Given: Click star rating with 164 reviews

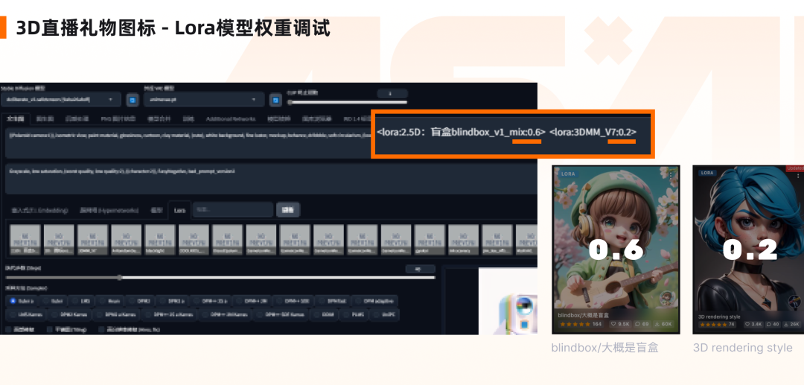Looking at the screenshot, I should (581, 324).
